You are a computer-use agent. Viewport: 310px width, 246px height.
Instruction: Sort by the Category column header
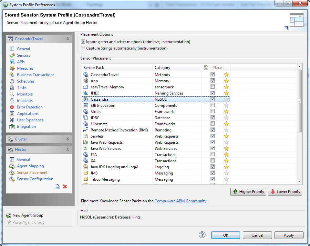(177, 68)
